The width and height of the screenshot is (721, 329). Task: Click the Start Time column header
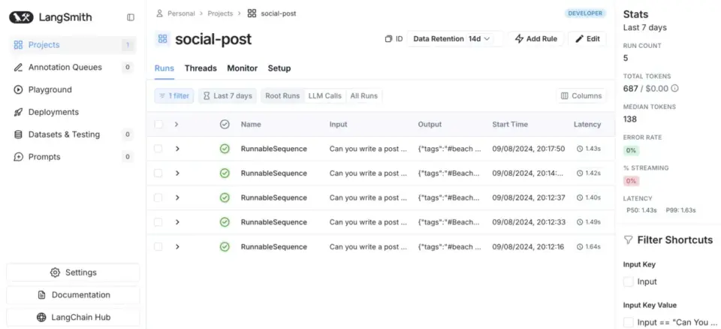(510, 124)
